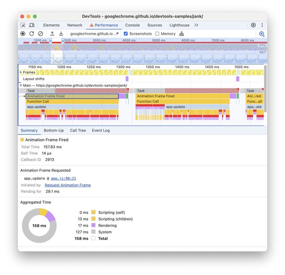Open the app.js:96:21 source link
The image size is (285, 275).
63,178
